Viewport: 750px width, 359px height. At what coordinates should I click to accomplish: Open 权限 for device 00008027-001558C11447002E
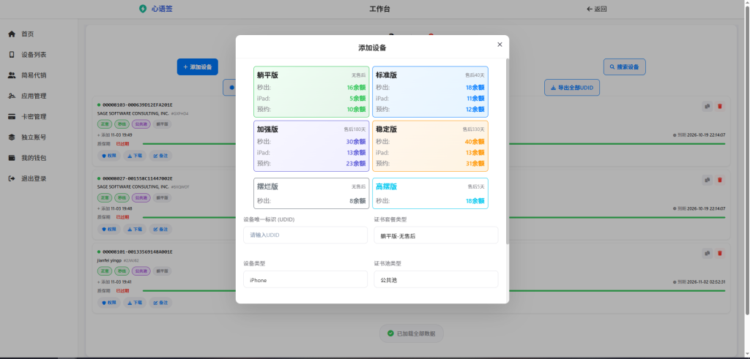coord(109,229)
